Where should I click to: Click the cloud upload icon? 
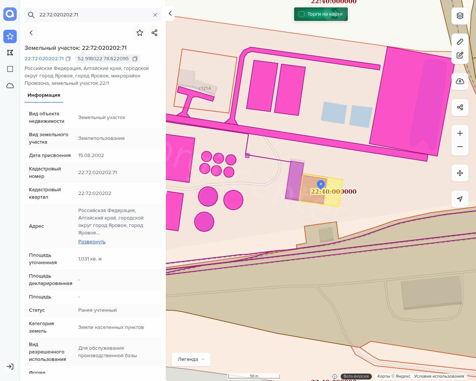click(460, 81)
